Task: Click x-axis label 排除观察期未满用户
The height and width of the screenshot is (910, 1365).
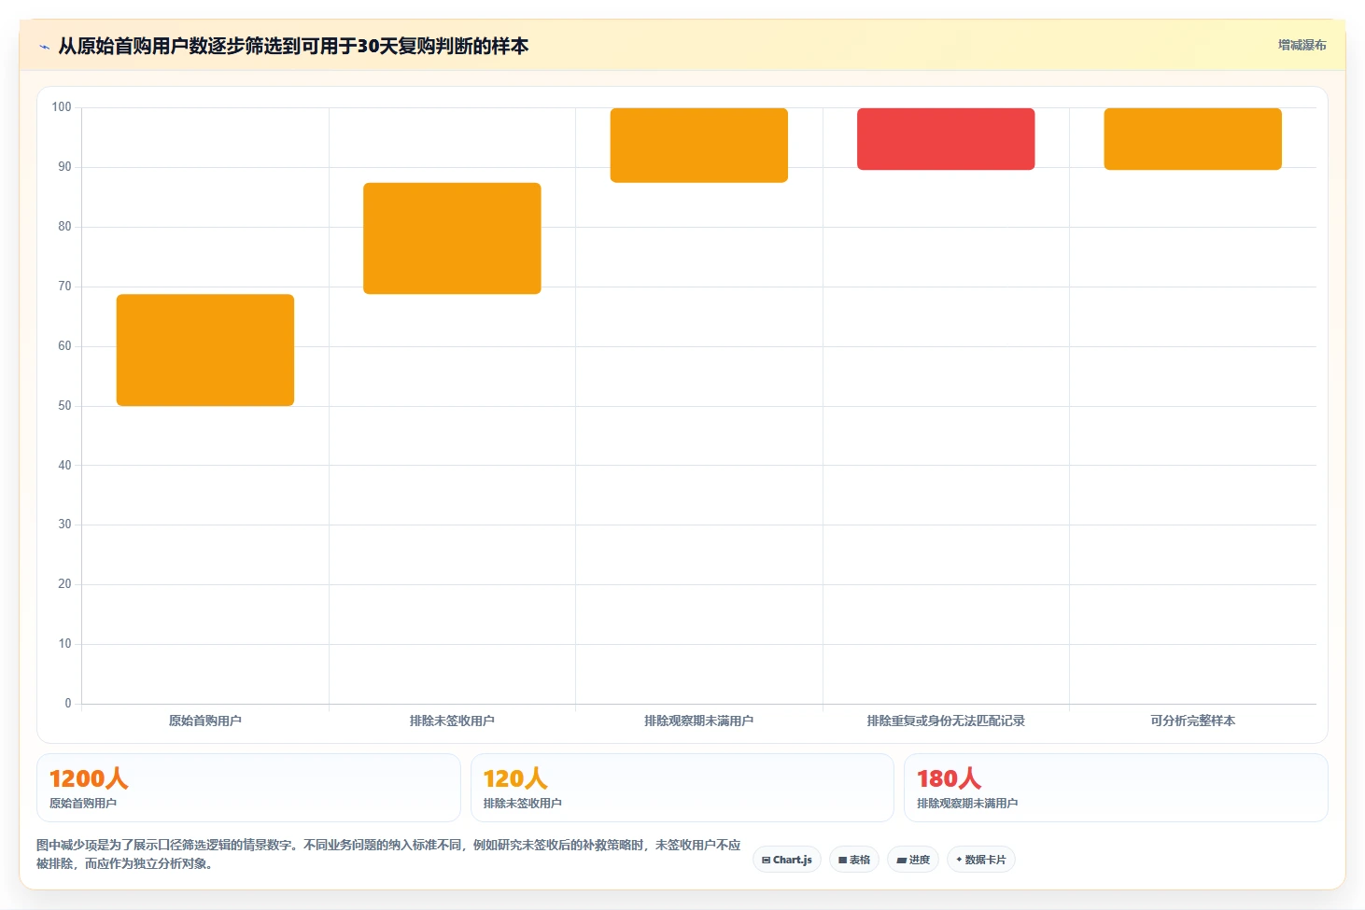Action: [699, 721]
